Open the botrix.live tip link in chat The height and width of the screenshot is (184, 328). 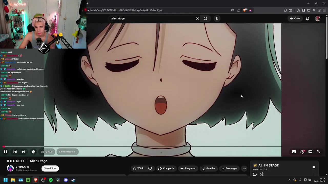[15, 91]
